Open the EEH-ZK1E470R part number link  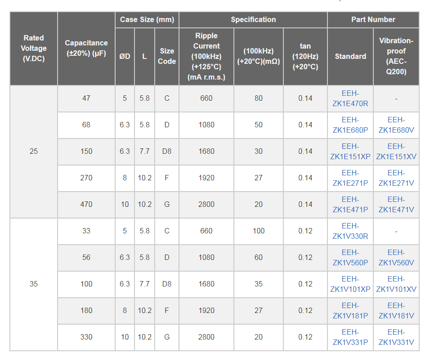click(350, 98)
